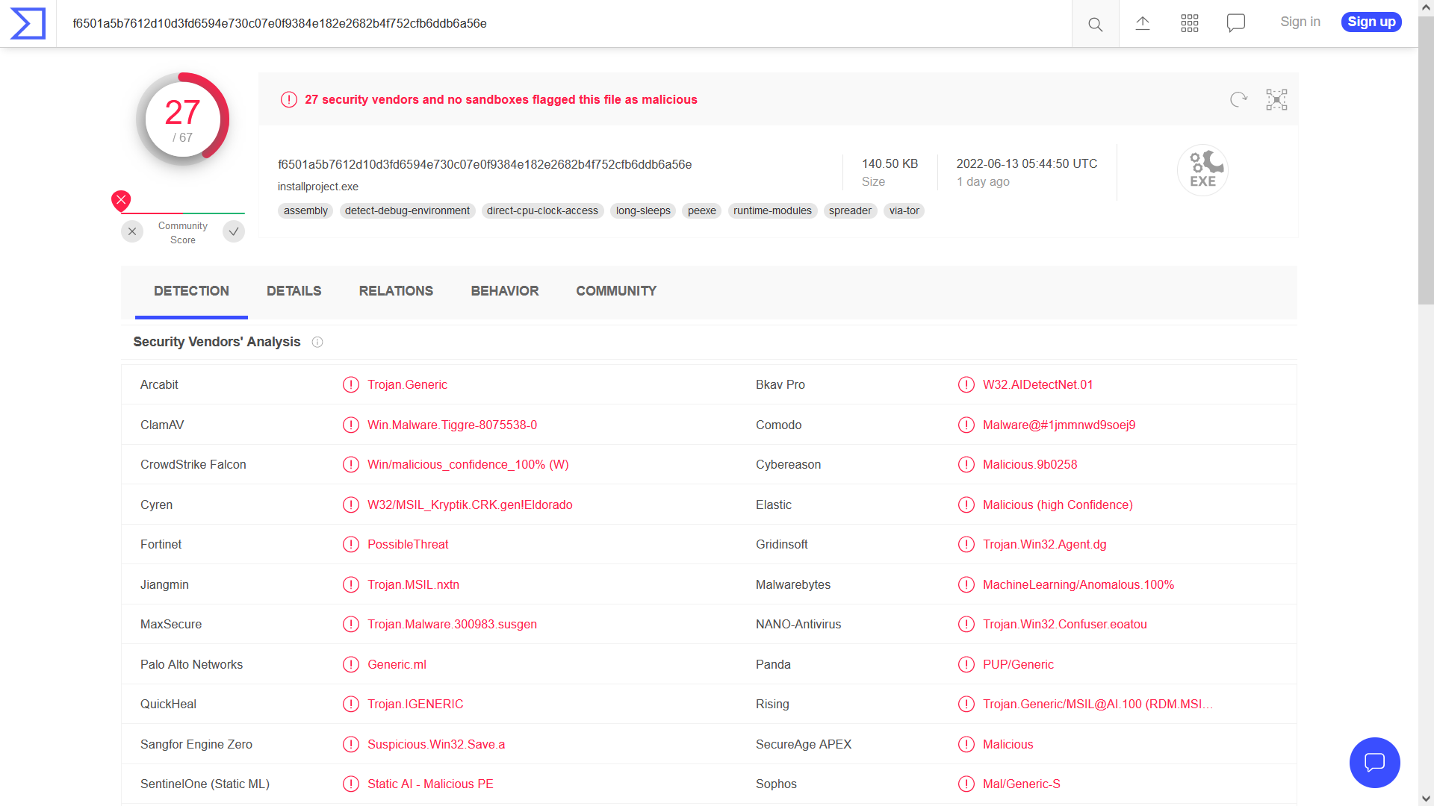Open the similarity graph icon
Image resolution: width=1434 pixels, height=806 pixels.
[1276, 99]
